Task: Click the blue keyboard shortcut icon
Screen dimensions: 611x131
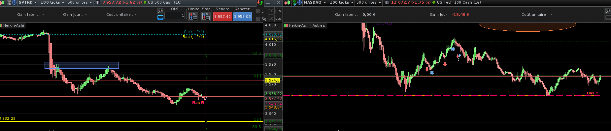Action: (160, 17)
